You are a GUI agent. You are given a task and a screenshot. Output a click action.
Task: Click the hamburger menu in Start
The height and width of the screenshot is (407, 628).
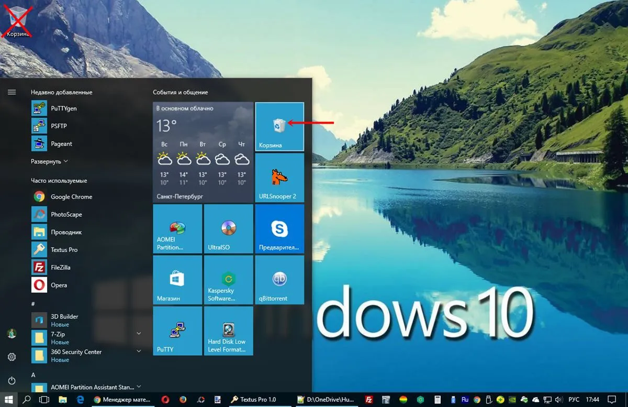pyautogui.click(x=12, y=92)
